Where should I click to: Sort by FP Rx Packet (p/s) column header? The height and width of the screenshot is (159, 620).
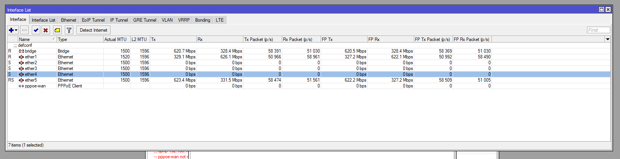472,39
